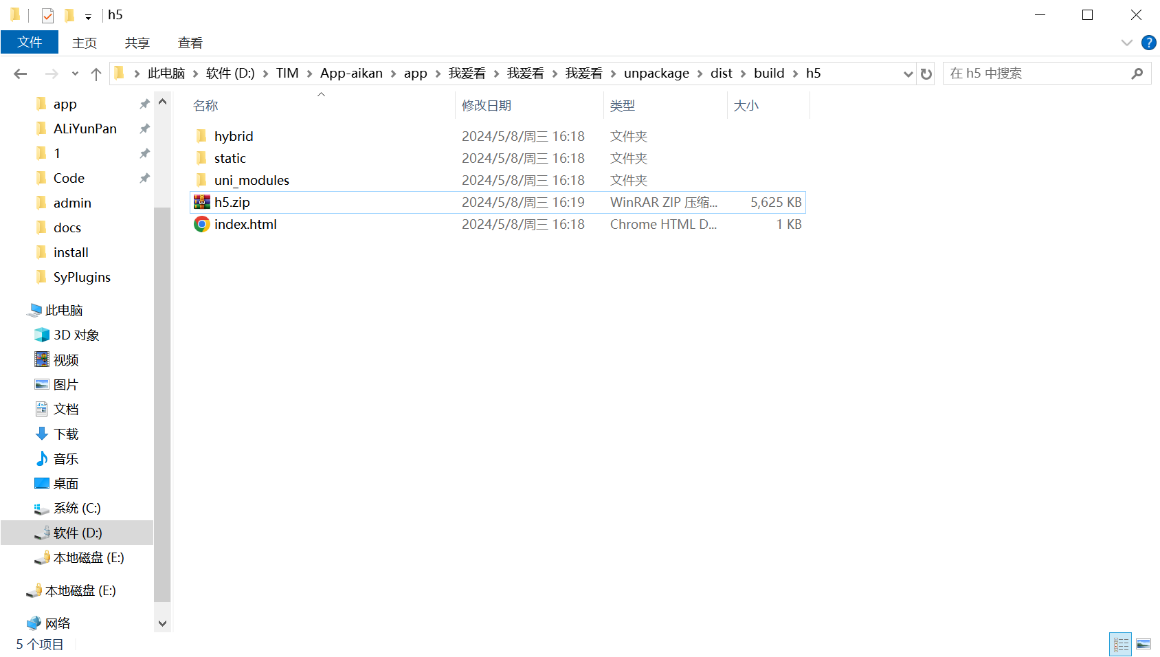This screenshot has width=1160, height=657.
Task: Click the Back navigation arrow
Action: tap(21, 74)
